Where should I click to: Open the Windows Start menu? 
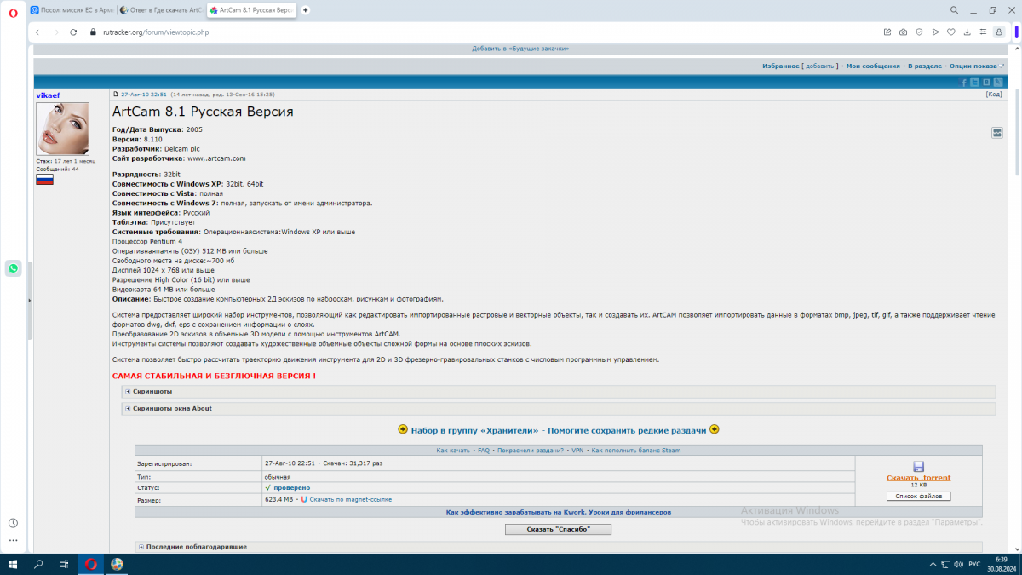[x=12, y=564]
